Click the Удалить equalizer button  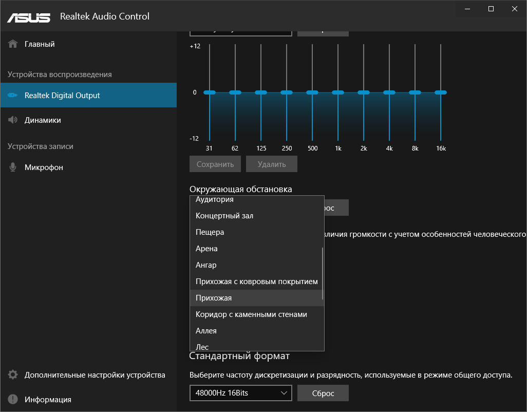pyautogui.click(x=272, y=164)
